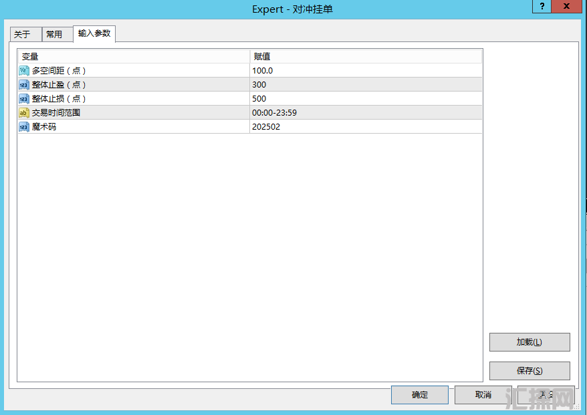587x415 pixels.
Task: Select the trading time value 00:00-23:59
Action: coord(274,113)
